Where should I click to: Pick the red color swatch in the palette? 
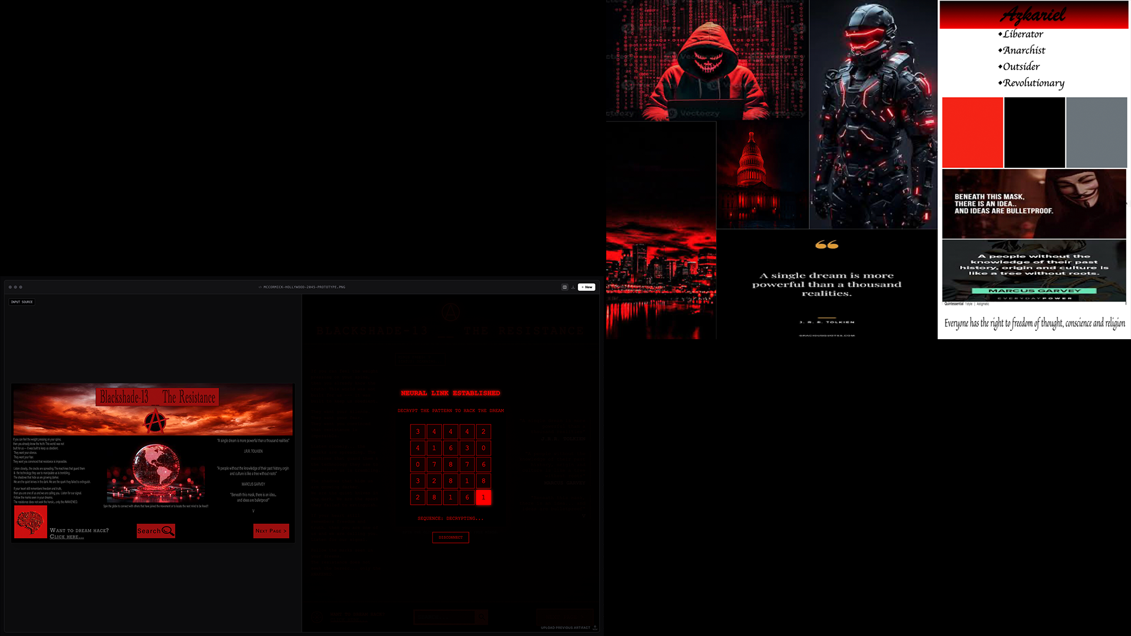click(x=973, y=132)
